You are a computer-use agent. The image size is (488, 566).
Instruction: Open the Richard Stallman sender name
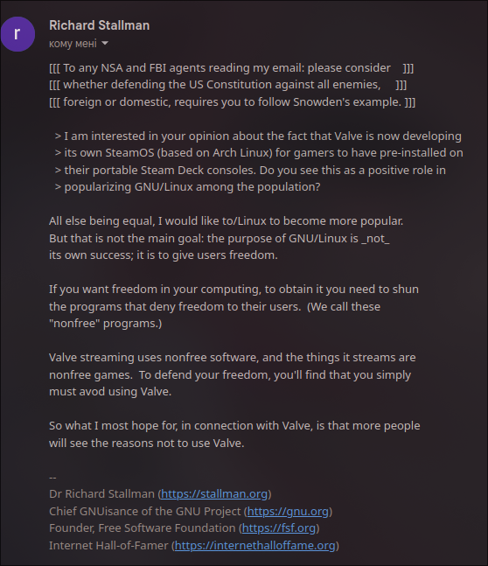coord(99,25)
